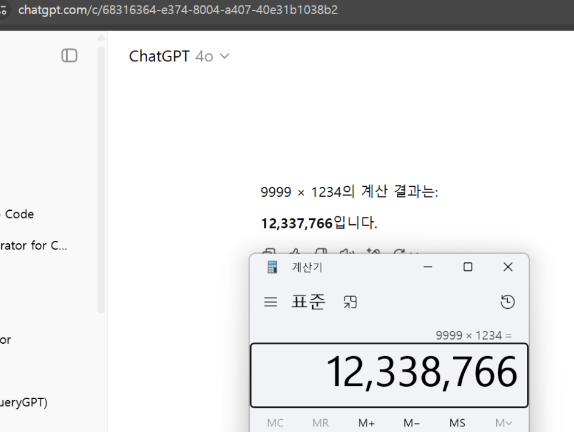Click the MC memory clear button
The height and width of the screenshot is (432, 574).
tap(275, 423)
